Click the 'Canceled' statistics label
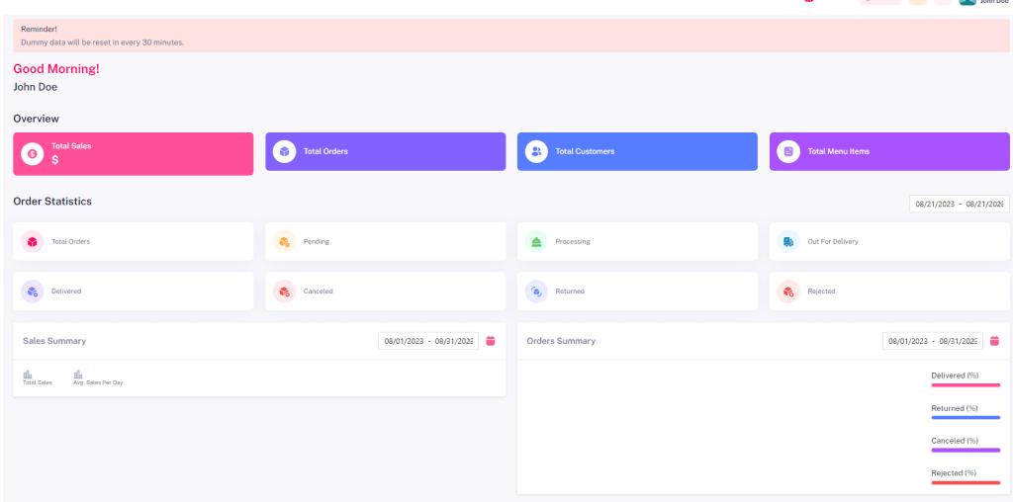This screenshot has height=502, width=1013. click(319, 292)
